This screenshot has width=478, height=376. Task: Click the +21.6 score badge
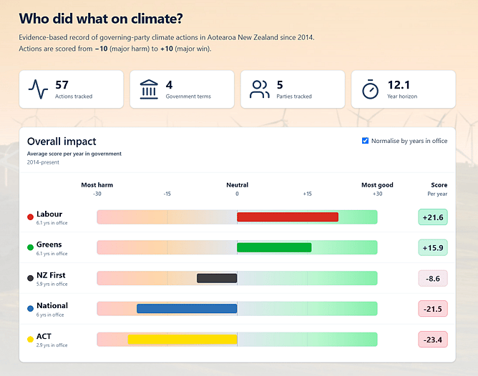point(433,217)
